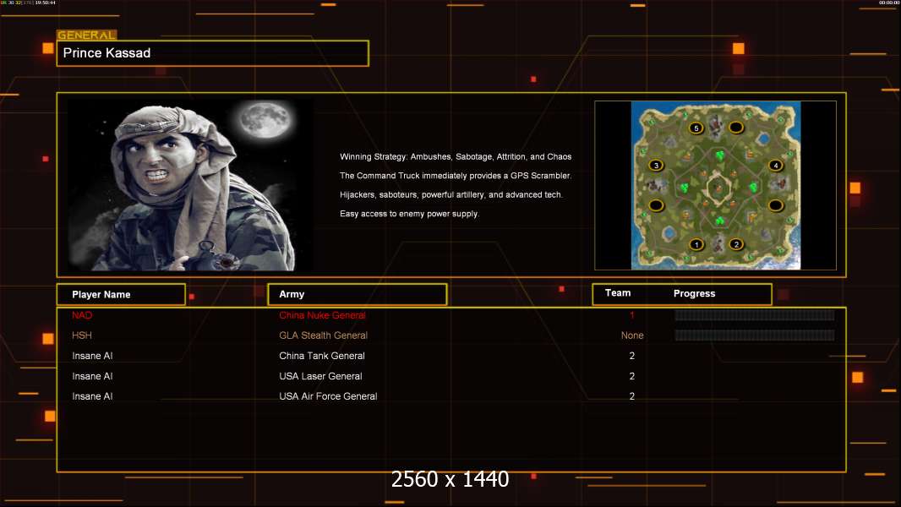Click the Army column header
Viewport: 901px width, 507px height.
click(x=357, y=295)
